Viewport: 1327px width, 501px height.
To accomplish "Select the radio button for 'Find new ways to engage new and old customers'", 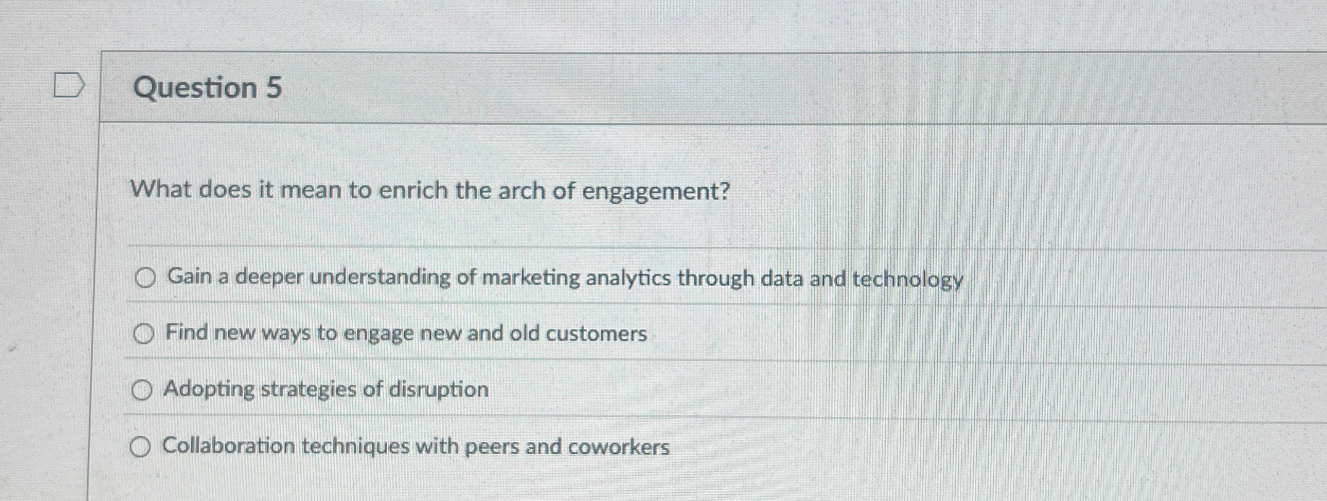I will (143, 333).
